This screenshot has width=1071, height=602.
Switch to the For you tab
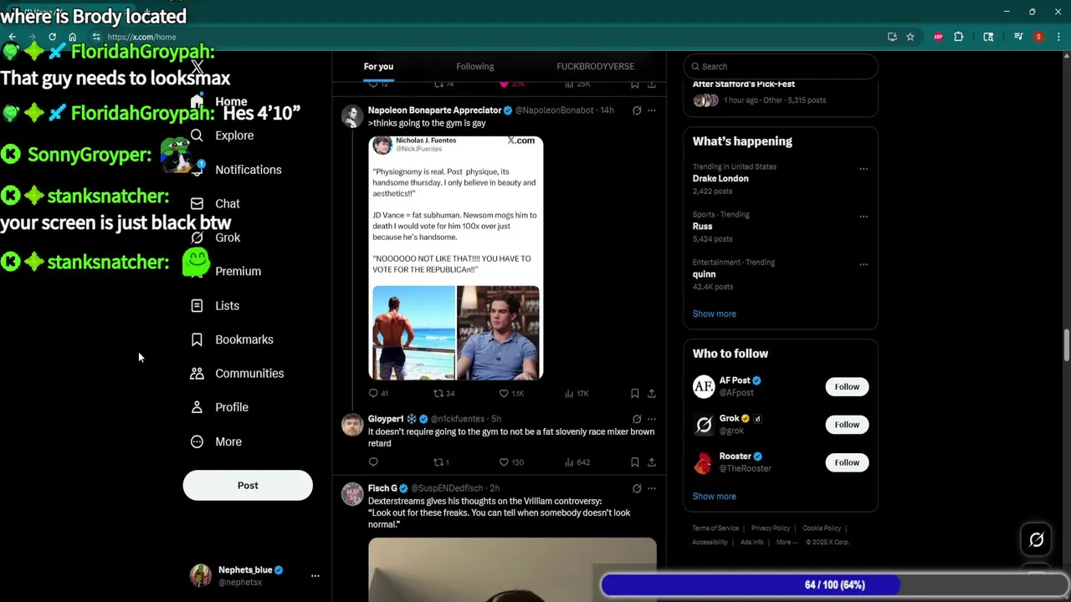point(378,67)
